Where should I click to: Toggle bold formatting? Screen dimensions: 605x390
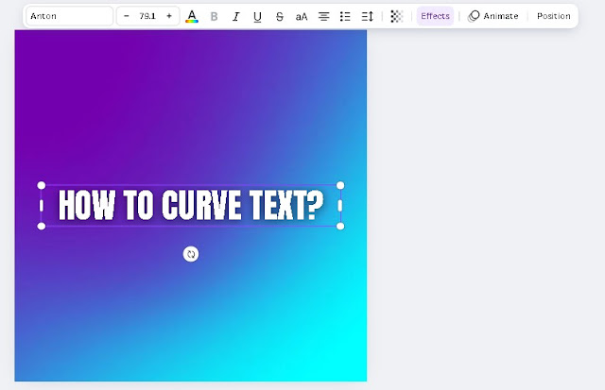215,16
